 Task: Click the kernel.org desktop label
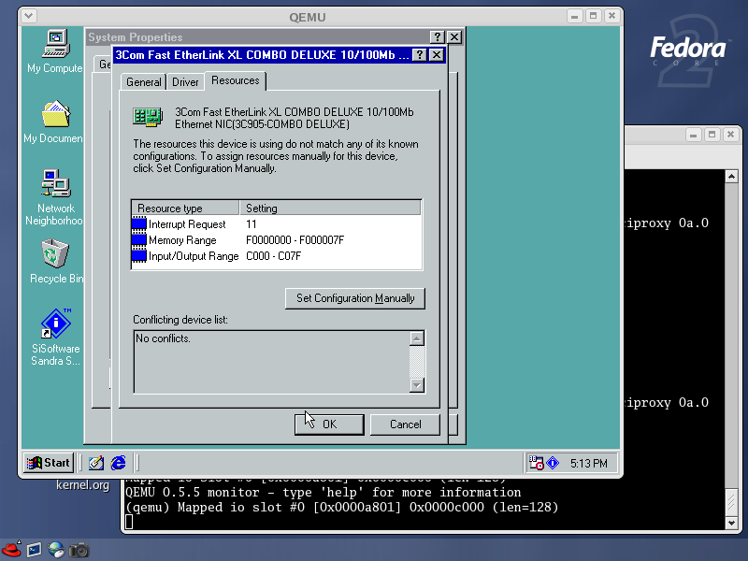tap(82, 485)
